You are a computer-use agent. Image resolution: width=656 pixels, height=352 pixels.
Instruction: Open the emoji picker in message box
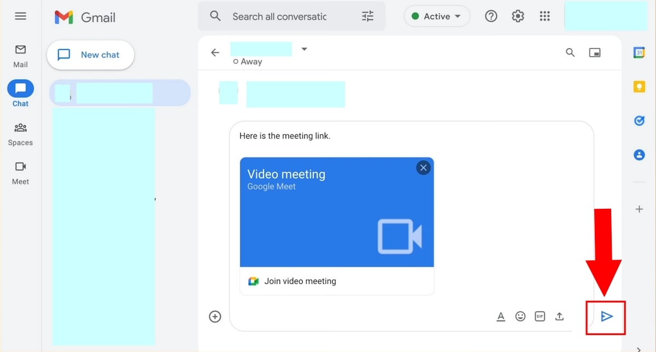click(x=520, y=316)
